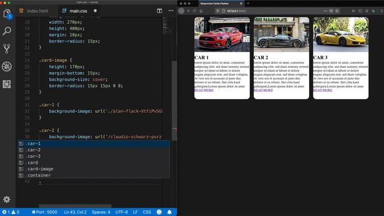Open notifications bell in status bar
The height and width of the screenshot is (216, 384).
pos(169,212)
